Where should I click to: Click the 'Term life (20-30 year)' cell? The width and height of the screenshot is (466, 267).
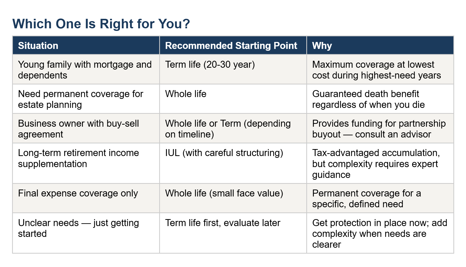233,70
